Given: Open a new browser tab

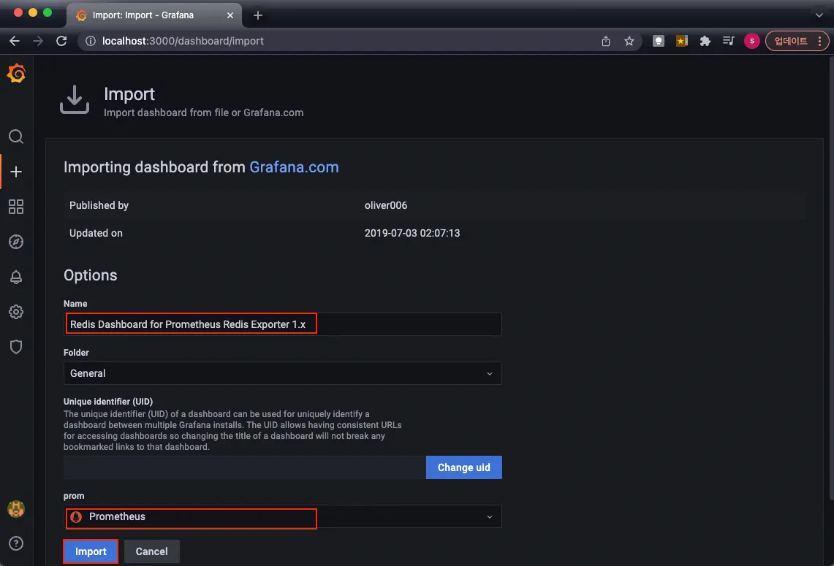Looking at the screenshot, I should pyautogui.click(x=258, y=15).
